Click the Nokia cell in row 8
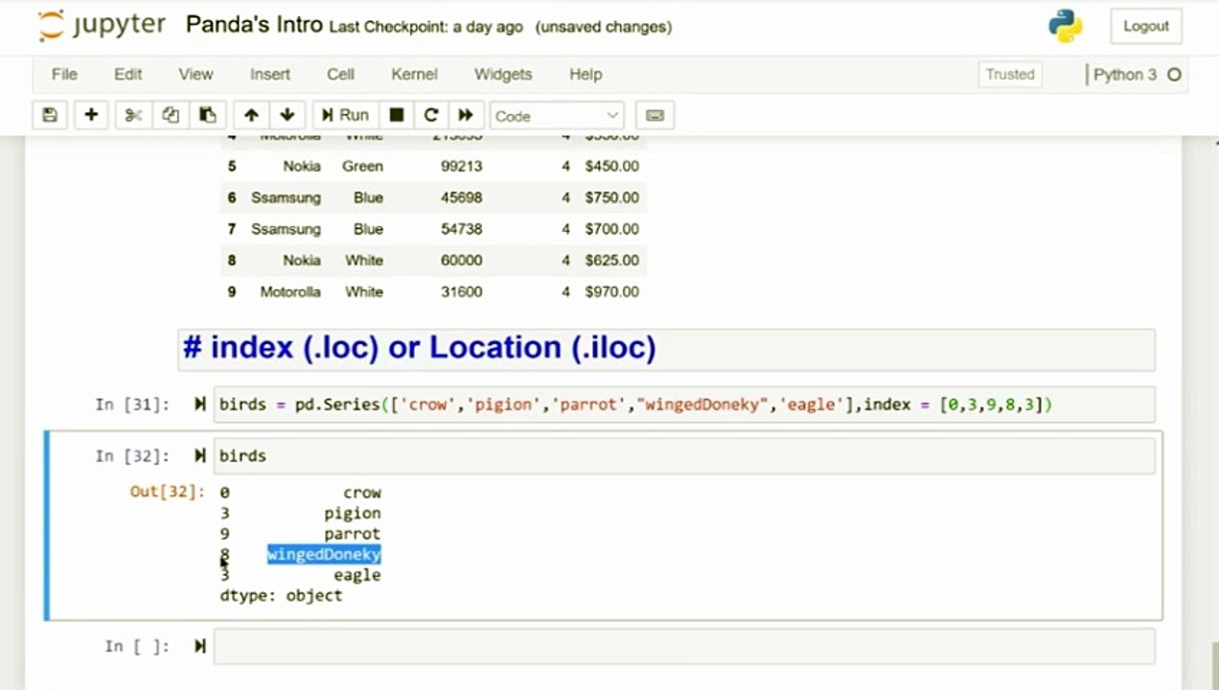 [302, 260]
